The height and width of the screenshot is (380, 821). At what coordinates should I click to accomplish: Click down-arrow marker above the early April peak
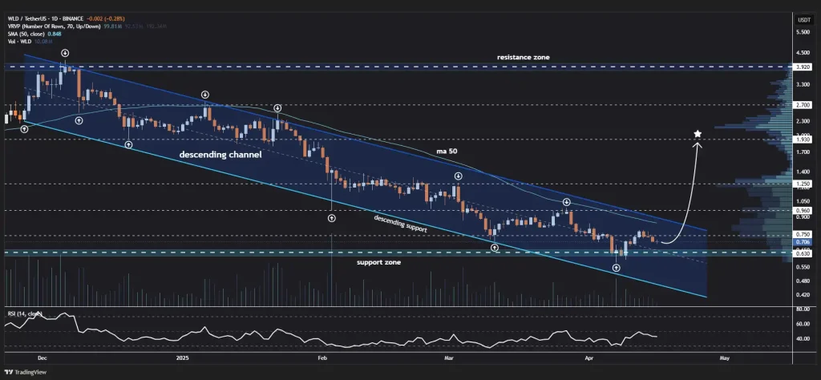(566, 202)
